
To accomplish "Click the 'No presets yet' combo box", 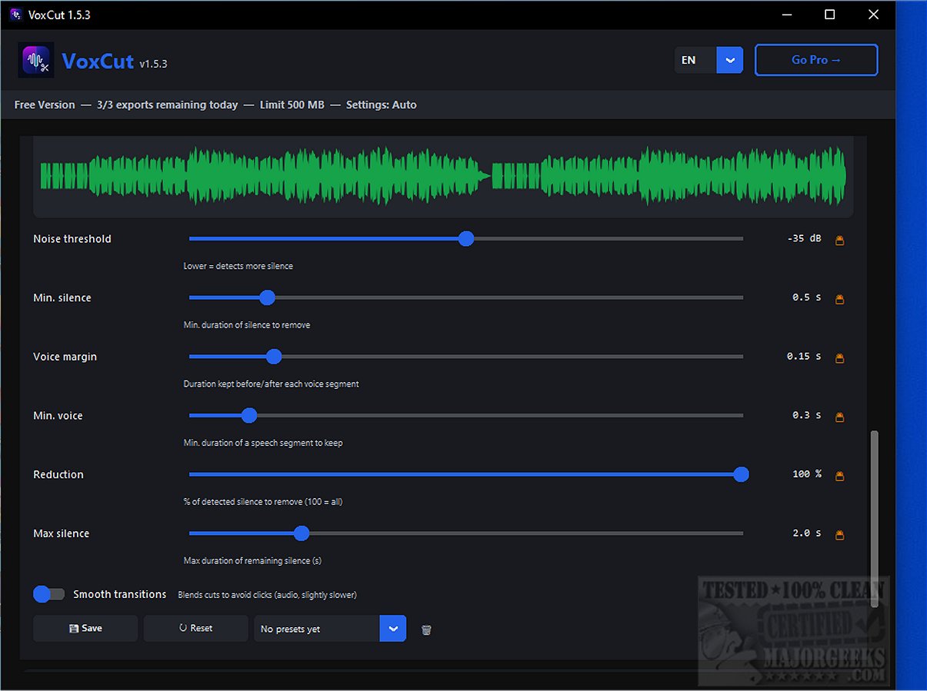I will point(329,629).
